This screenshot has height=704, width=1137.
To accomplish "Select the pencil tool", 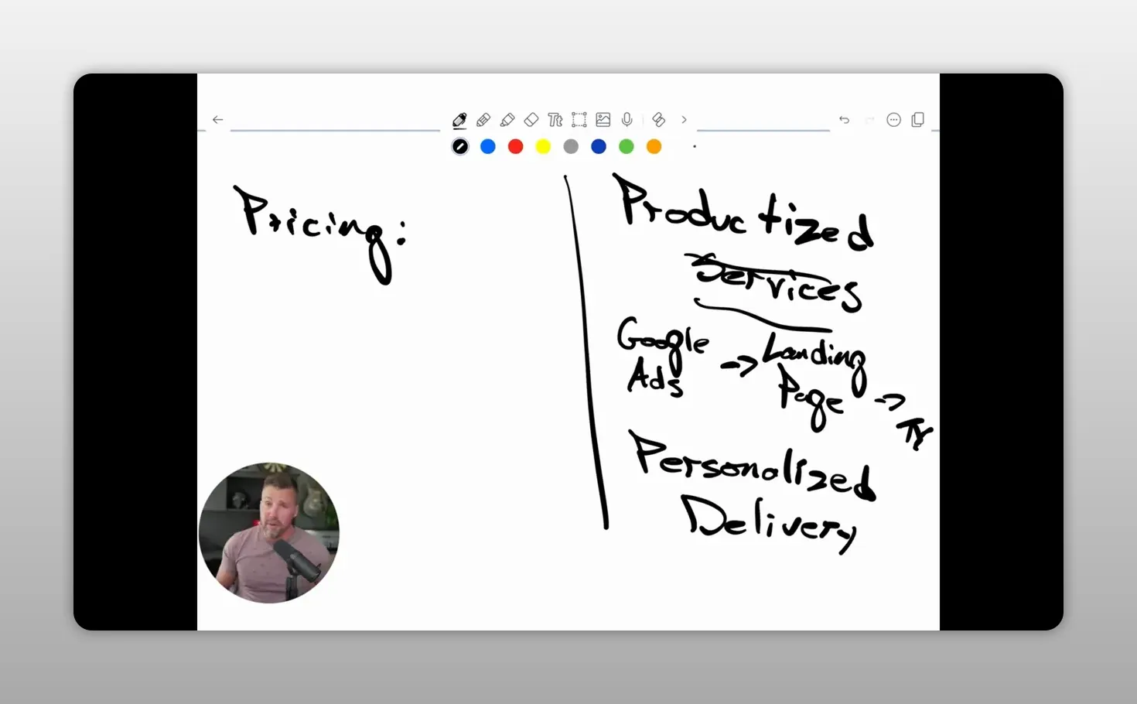I will [x=483, y=120].
